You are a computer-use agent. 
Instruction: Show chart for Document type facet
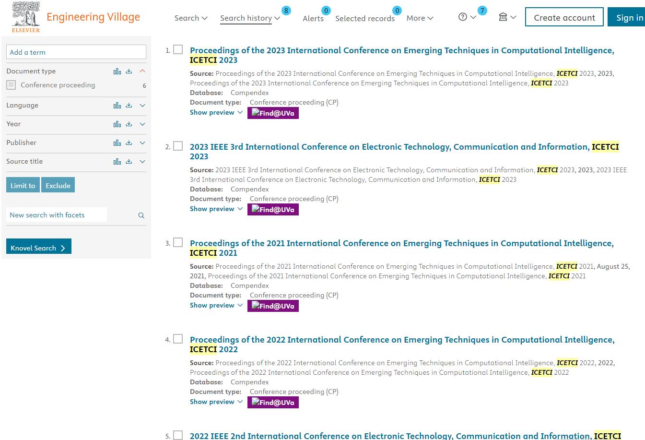[x=117, y=71]
